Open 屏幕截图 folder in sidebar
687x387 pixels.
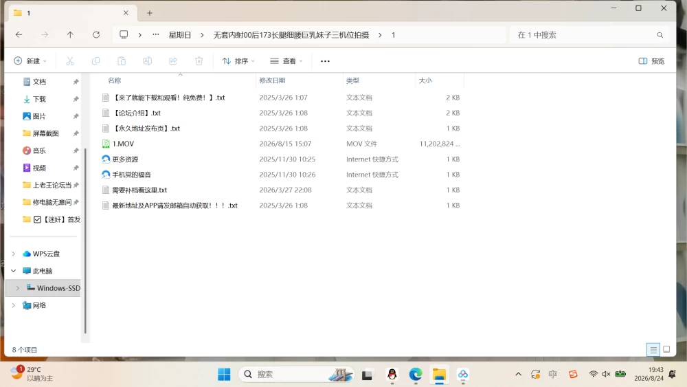[45, 133]
